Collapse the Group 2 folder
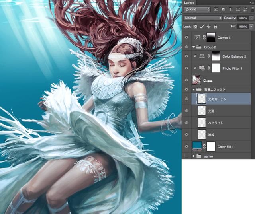 click(x=194, y=47)
